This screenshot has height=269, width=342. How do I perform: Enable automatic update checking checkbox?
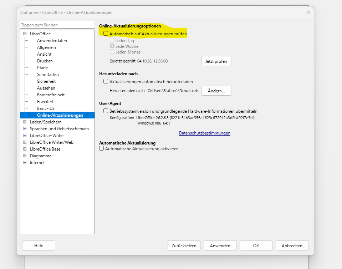tap(106, 34)
